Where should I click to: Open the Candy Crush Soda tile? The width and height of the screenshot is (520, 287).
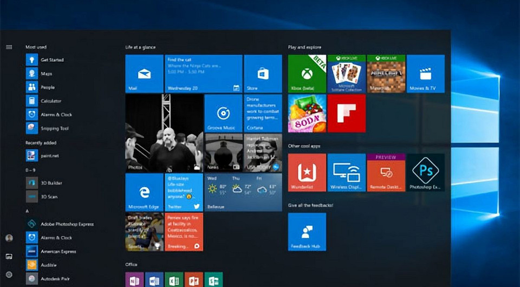coord(307,113)
